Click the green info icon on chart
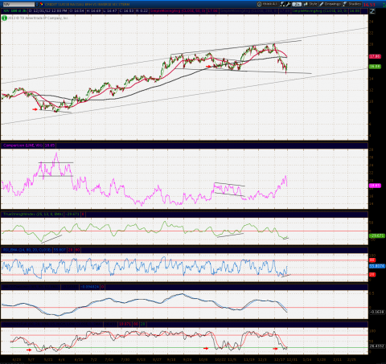 tap(4, 18)
